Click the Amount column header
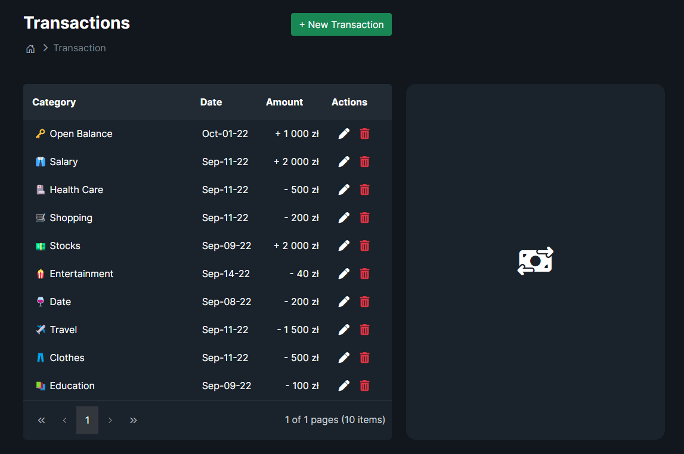Screen dimensions: 684x454 click(x=284, y=102)
